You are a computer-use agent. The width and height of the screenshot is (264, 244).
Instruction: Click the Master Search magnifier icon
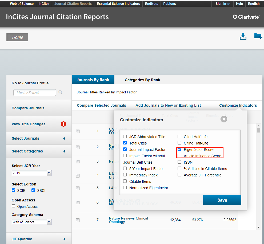(61, 92)
